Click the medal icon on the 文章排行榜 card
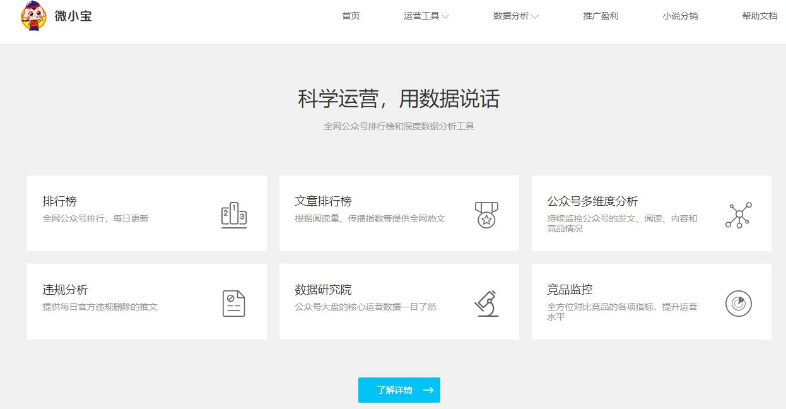Image resolution: width=786 pixels, height=409 pixels. [x=486, y=213]
